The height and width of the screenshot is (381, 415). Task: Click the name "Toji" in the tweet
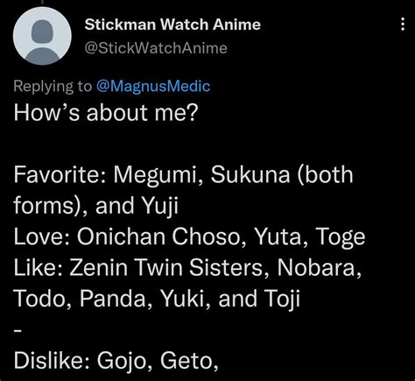282,300
